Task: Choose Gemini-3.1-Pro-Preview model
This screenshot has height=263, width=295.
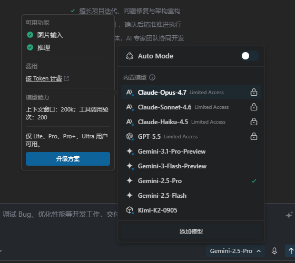Action: pos(191,151)
